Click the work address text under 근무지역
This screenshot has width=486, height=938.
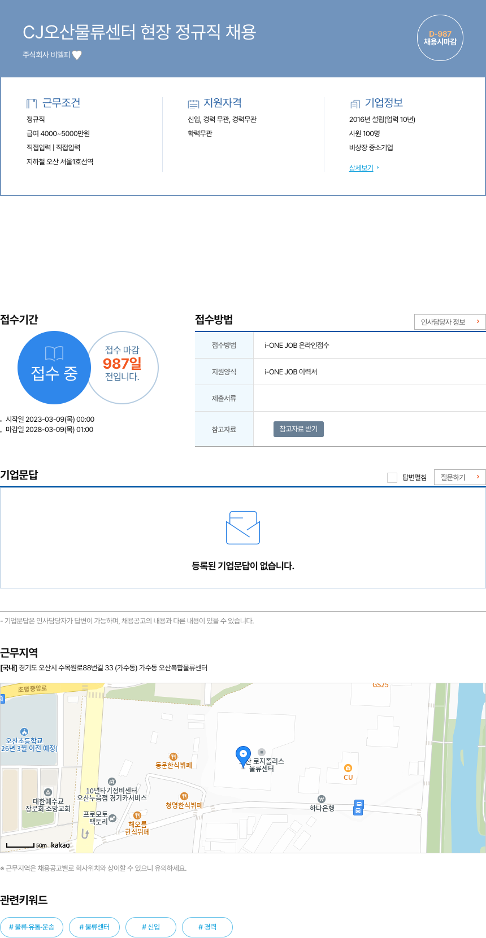click(104, 667)
